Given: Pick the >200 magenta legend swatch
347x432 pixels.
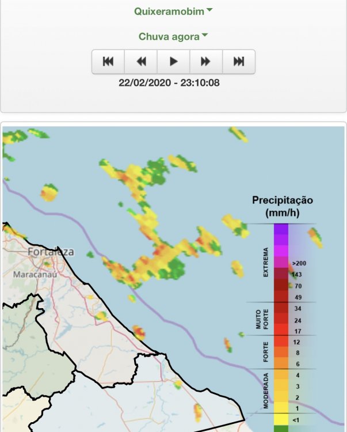Looking at the screenshot, I should click(281, 263).
